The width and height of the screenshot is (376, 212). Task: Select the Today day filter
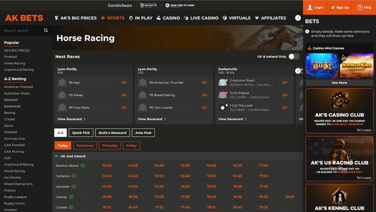(x=63, y=146)
